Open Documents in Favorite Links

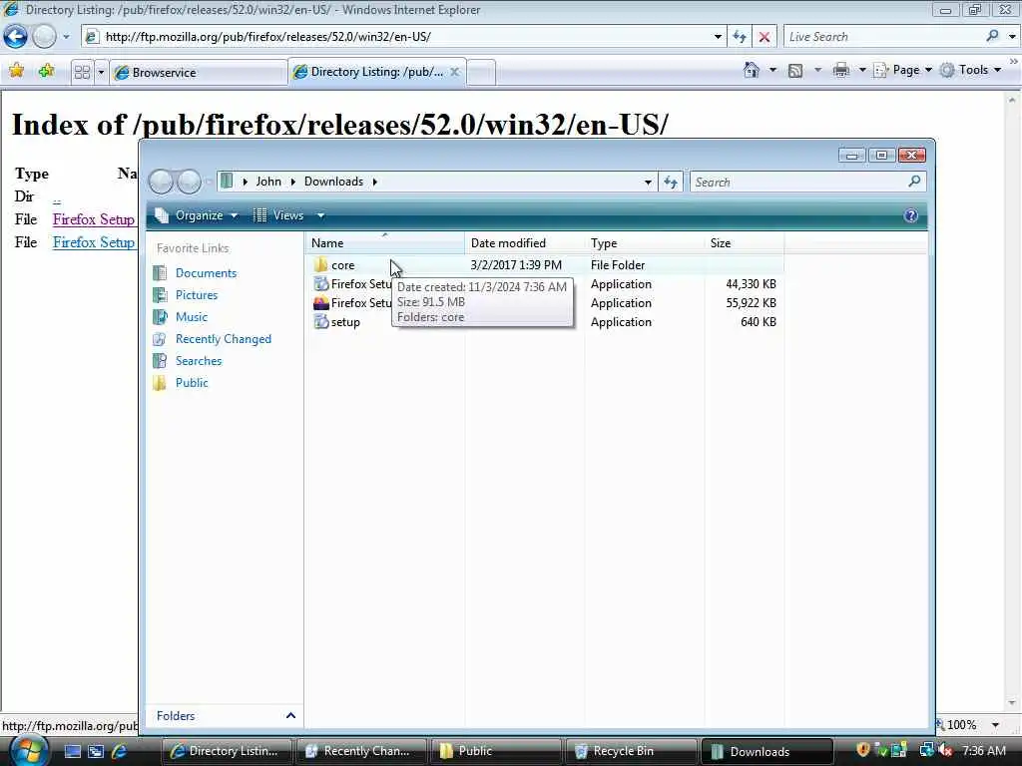pos(206,273)
